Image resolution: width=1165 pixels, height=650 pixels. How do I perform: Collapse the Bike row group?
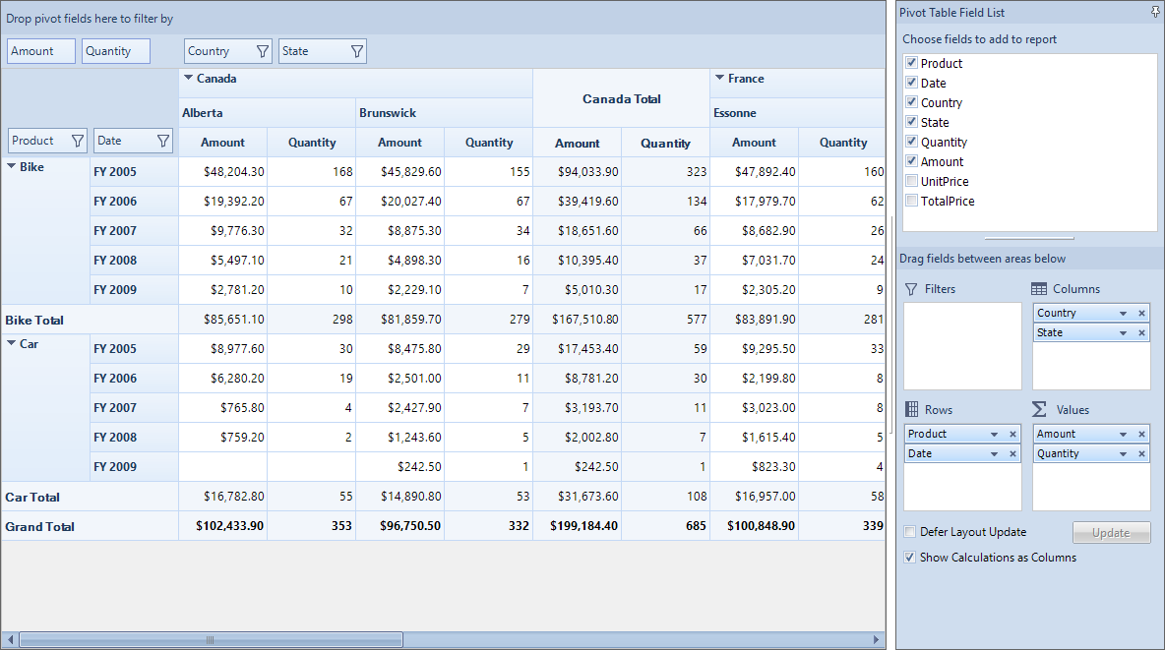click(x=11, y=166)
